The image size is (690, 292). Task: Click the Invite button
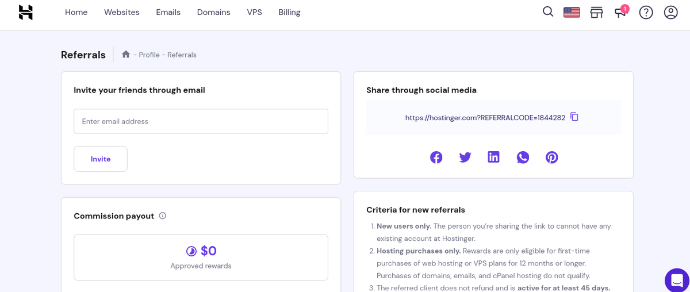[x=101, y=159]
